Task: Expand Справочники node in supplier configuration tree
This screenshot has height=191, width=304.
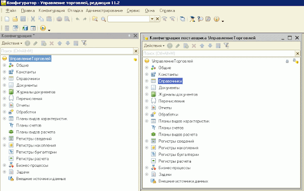Action: tap(147, 81)
